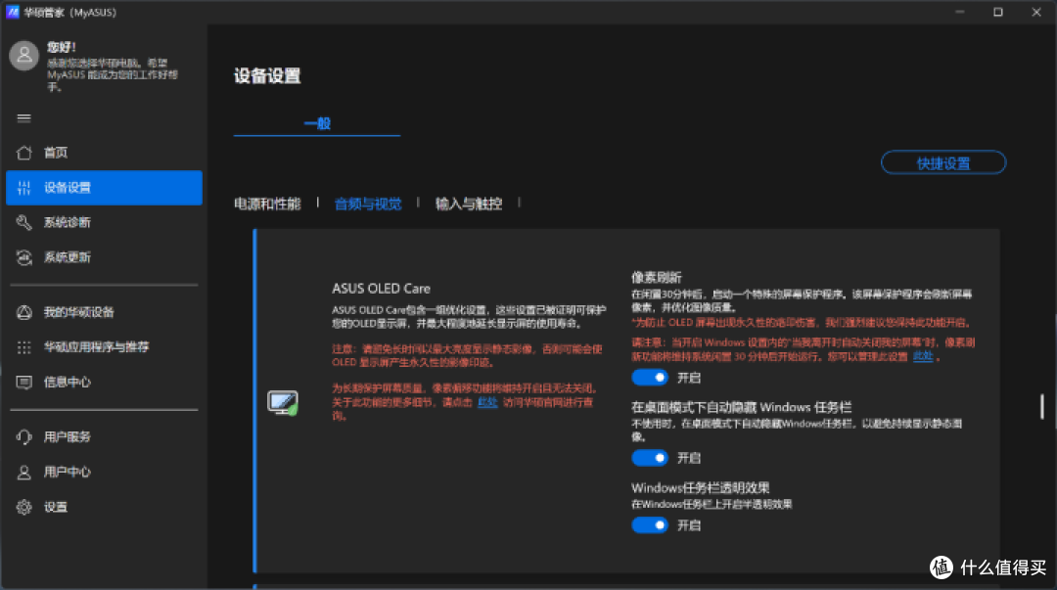Click the vertical scrollbar thumb
This screenshot has height=590, width=1057.
pyautogui.click(x=1041, y=406)
